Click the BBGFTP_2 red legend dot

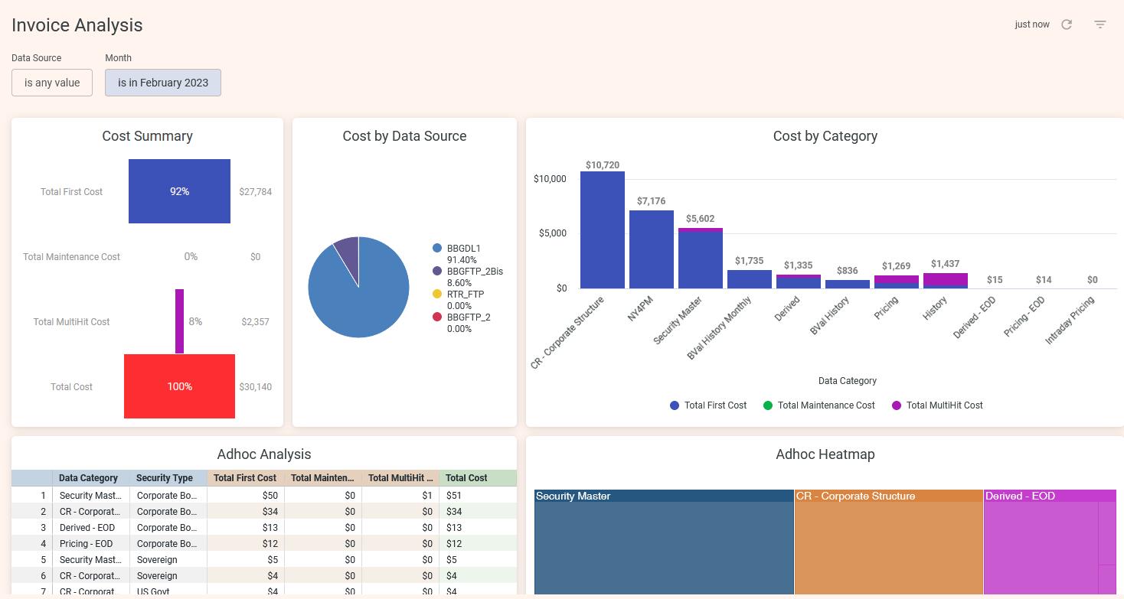click(437, 317)
